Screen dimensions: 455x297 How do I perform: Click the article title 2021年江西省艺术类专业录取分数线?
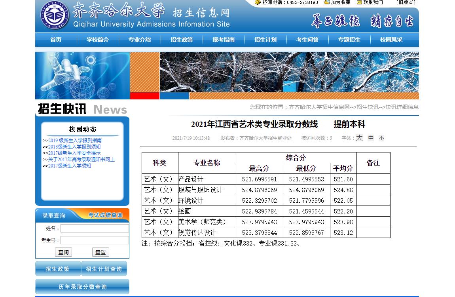click(x=278, y=124)
